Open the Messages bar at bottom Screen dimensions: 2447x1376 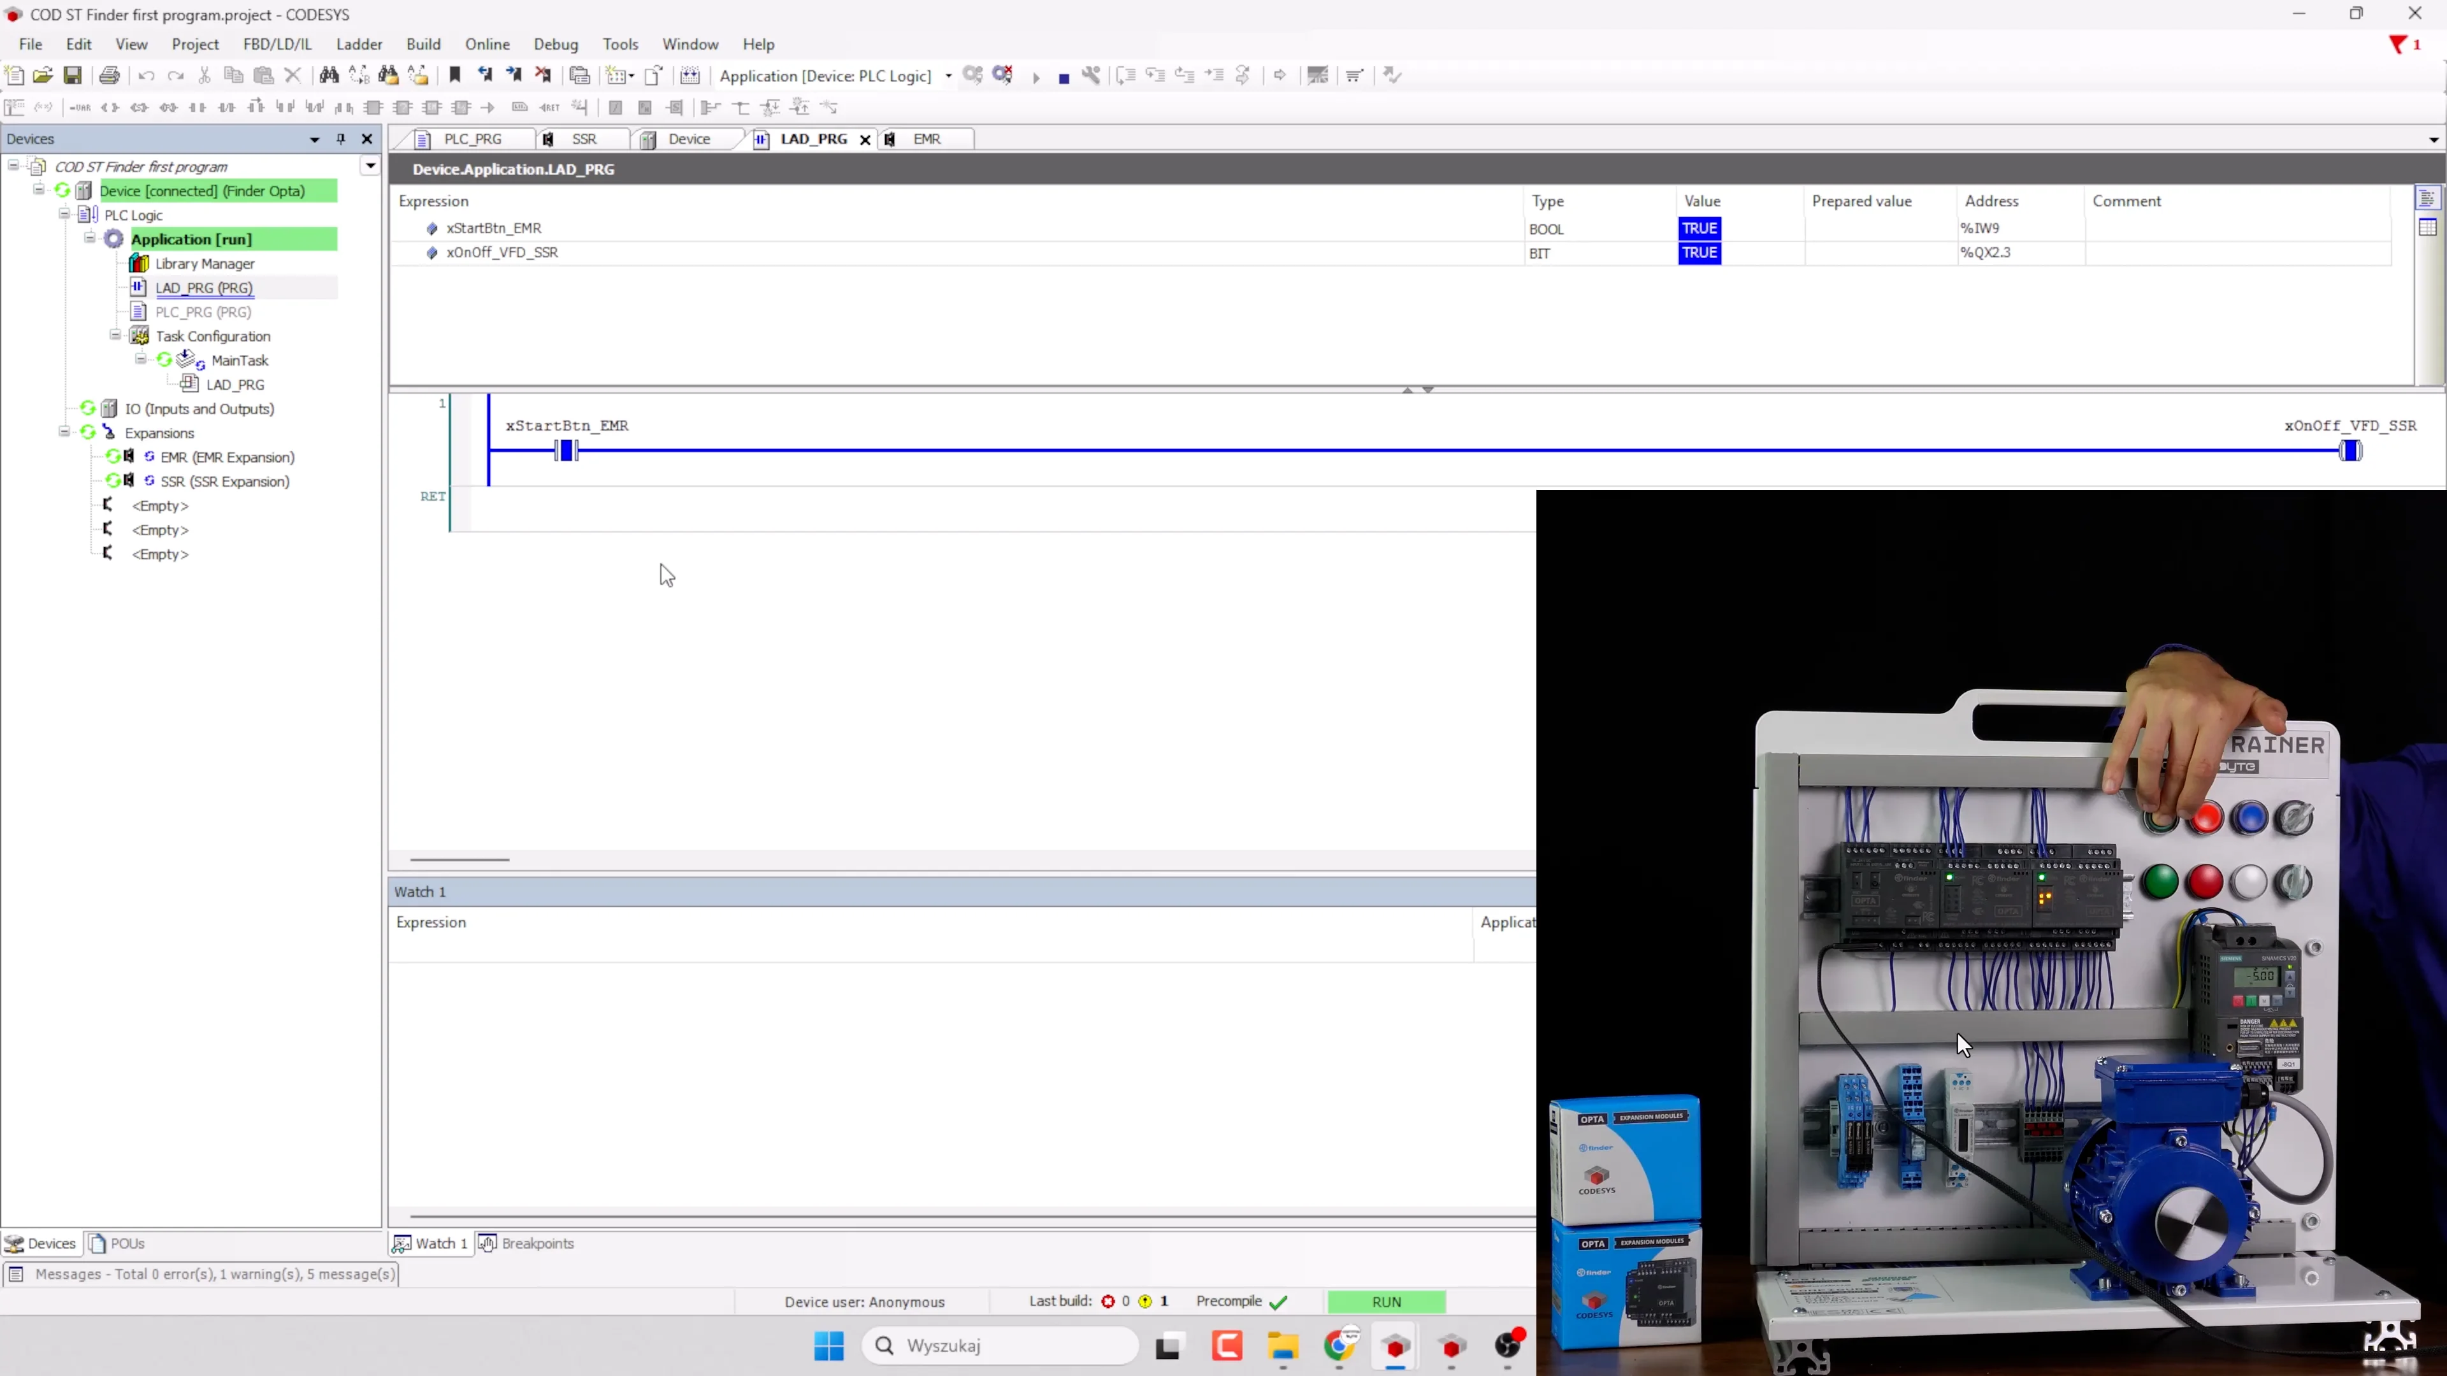point(201,1273)
